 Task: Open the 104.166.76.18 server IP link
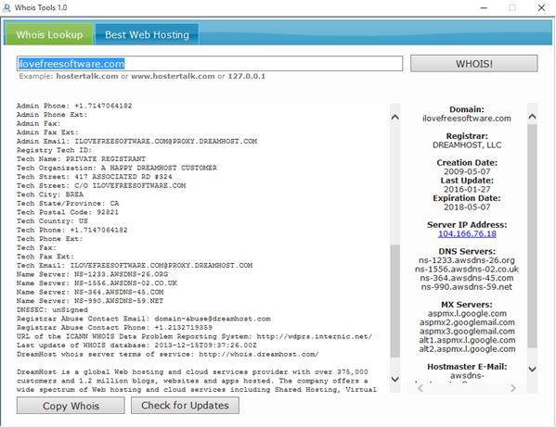coord(467,233)
